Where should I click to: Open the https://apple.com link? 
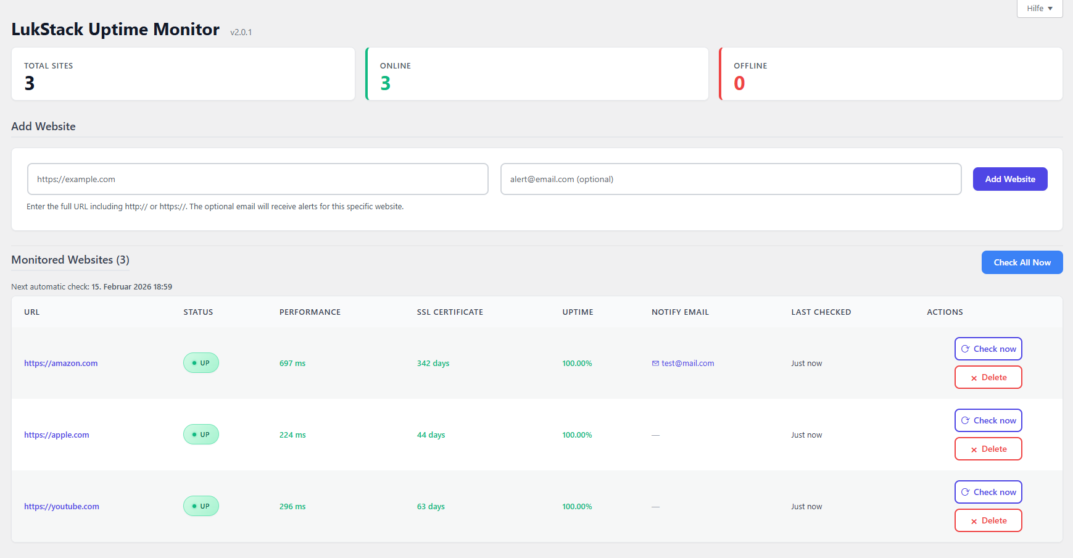[x=56, y=435]
